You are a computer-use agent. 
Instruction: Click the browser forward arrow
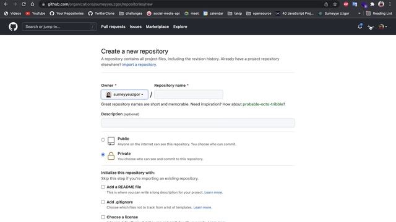pyautogui.click(x=15, y=4)
